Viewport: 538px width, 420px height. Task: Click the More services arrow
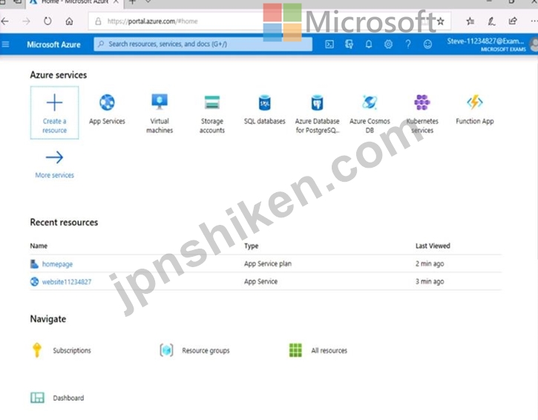click(x=54, y=157)
